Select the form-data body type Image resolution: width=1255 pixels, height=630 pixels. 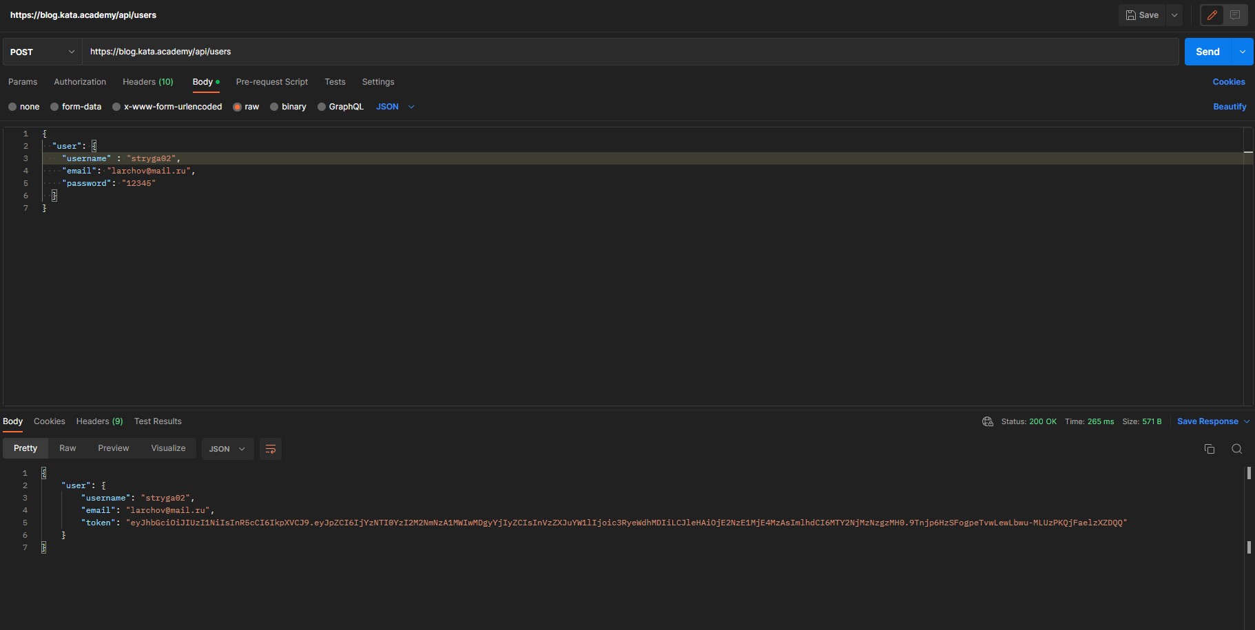click(76, 107)
